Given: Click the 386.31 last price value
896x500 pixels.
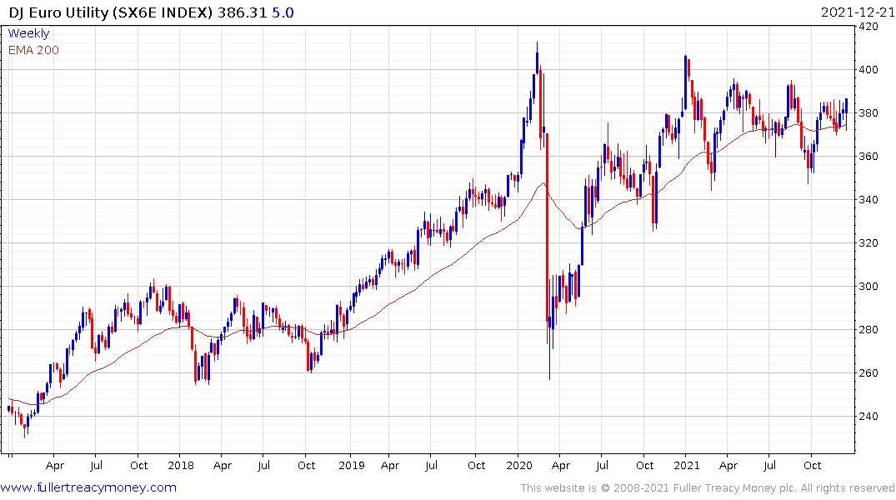Looking at the screenshot, I should tap(243, 12).
